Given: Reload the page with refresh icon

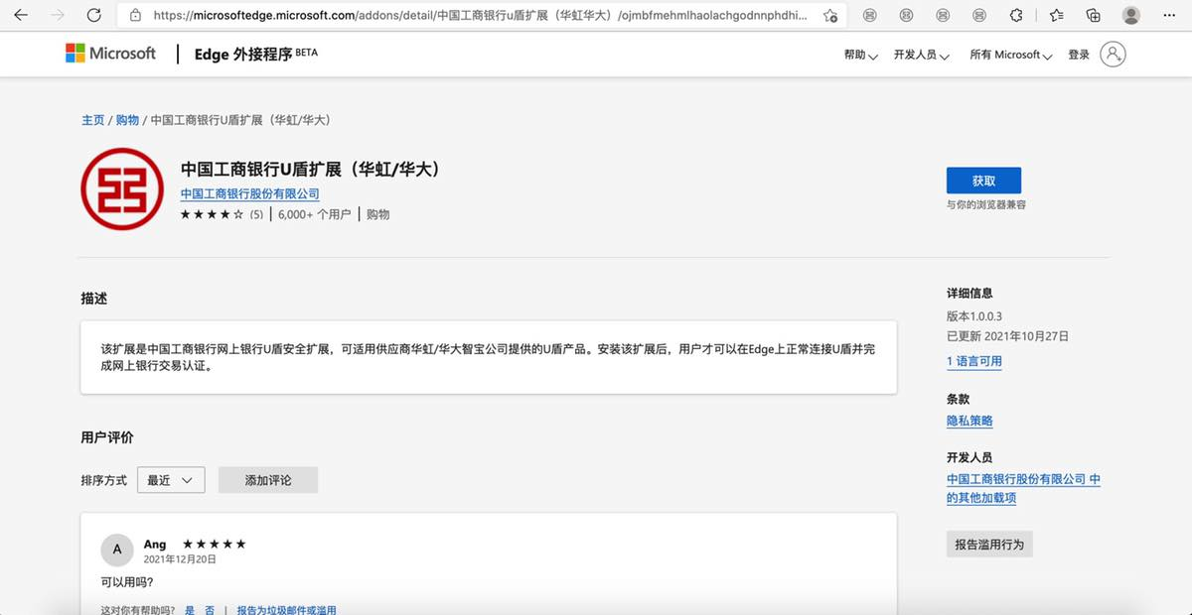Looking at the screenshot, I should tap(93, 15).
